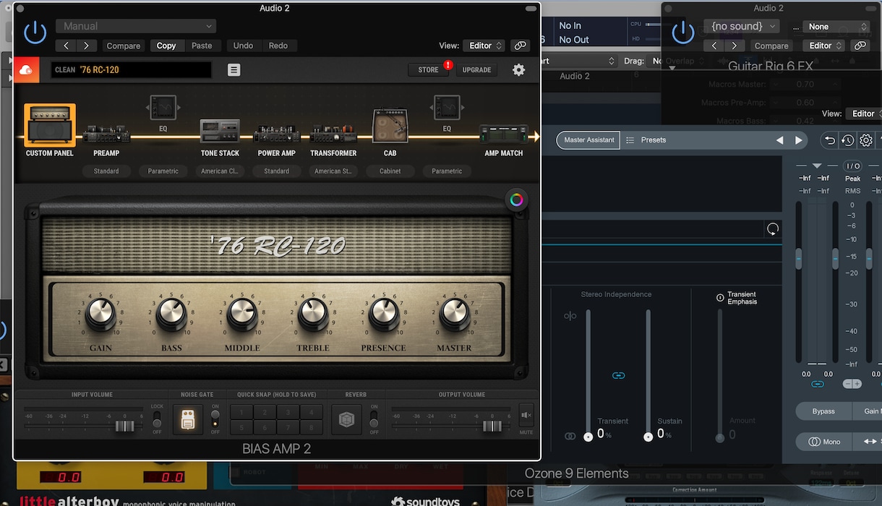The width and height of the screenshot is (882, 506).
Task: Toggle Guitar Rig 6 FX power button
Action: click(683, 33)
